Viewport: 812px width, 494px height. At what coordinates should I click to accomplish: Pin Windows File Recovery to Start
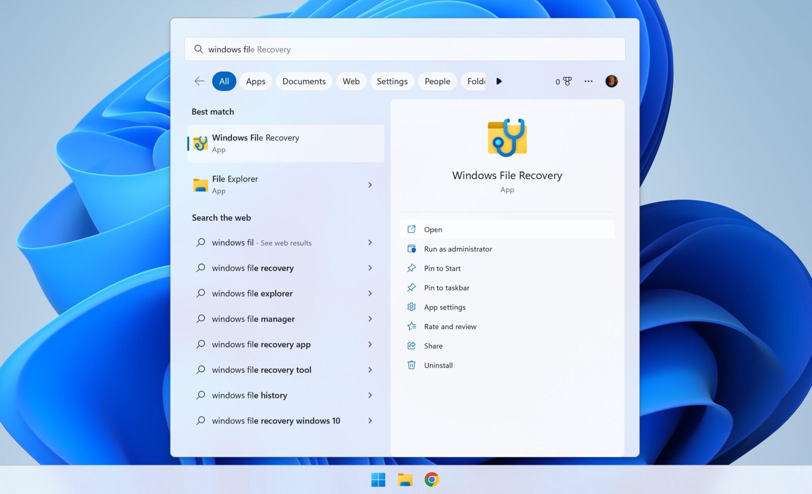point(442,268)
